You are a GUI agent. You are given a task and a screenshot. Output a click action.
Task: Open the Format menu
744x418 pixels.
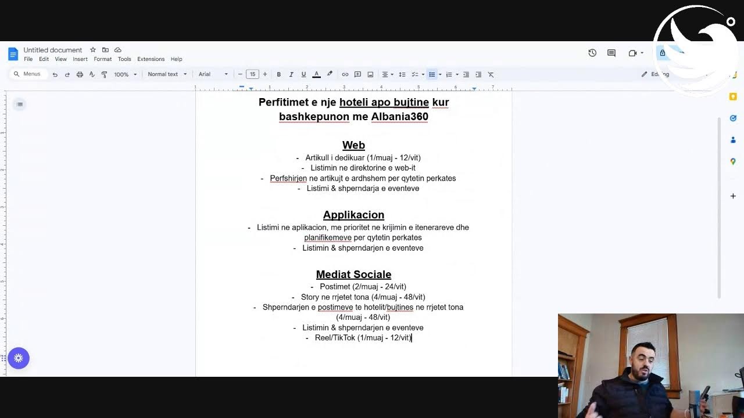pyautogui.click(x=103, y=59)
